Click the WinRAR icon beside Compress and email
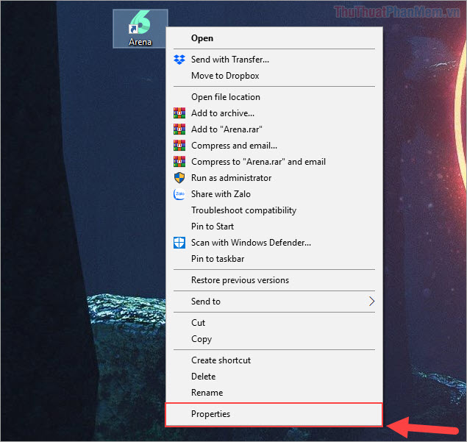This screenshot has height=442, width=467. click(179, 146)
